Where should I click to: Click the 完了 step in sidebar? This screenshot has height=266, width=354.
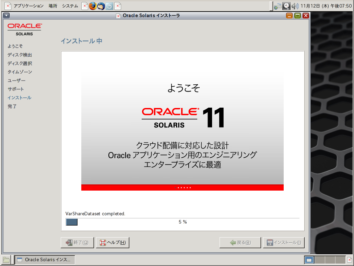coord(12,106)
